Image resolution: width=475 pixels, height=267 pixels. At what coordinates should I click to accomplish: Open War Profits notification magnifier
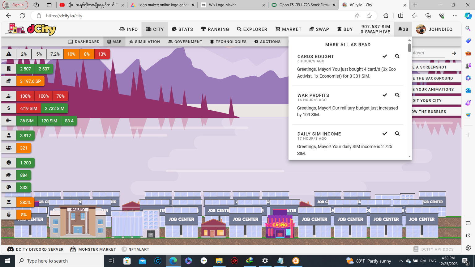397,95
